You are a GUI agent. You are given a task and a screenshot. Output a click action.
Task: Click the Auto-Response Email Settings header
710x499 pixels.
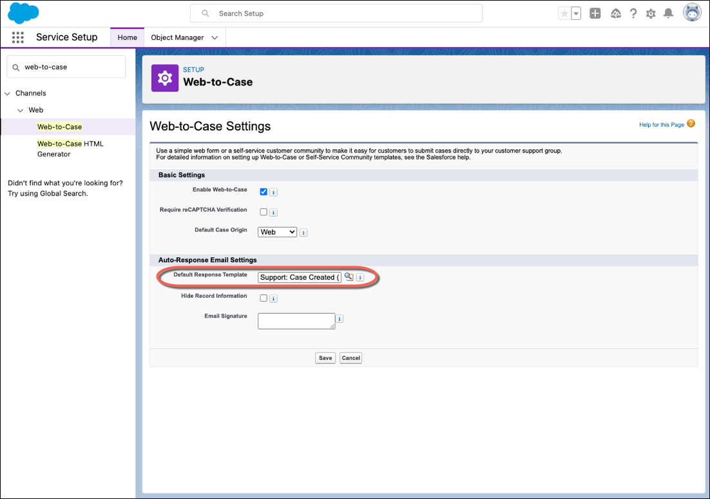click(x=207, y=260)
